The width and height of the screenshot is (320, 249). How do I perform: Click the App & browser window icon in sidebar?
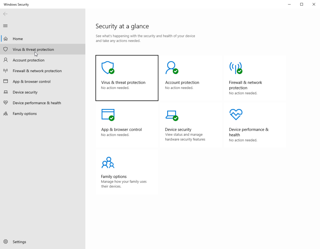[6, 81]
